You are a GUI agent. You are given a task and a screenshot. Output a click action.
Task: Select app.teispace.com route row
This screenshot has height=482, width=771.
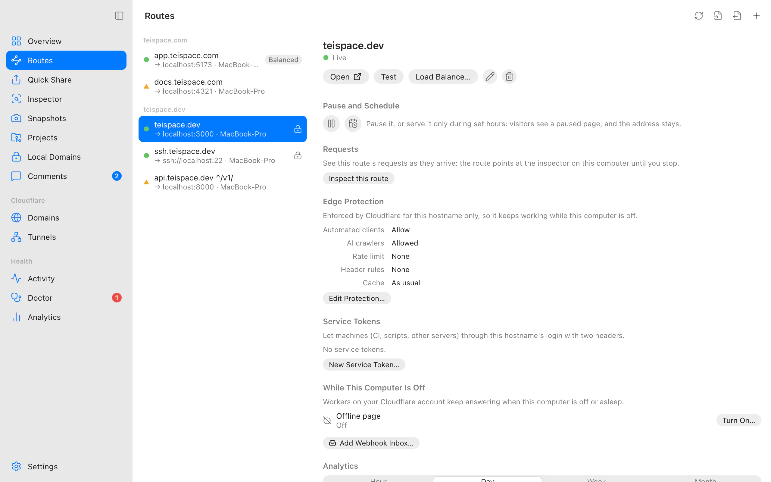(222, 60)
